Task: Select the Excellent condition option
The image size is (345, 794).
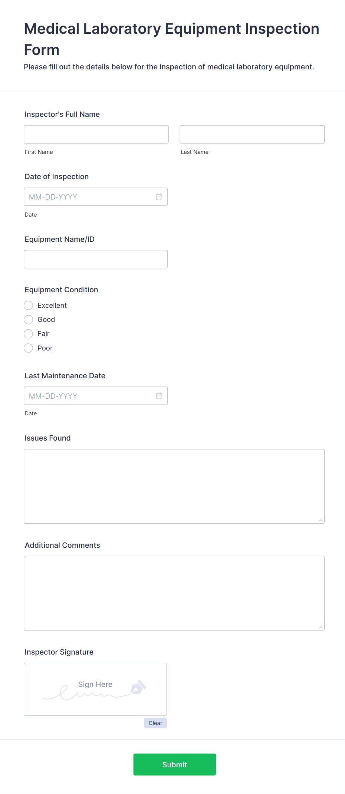Action: [29, 306]
